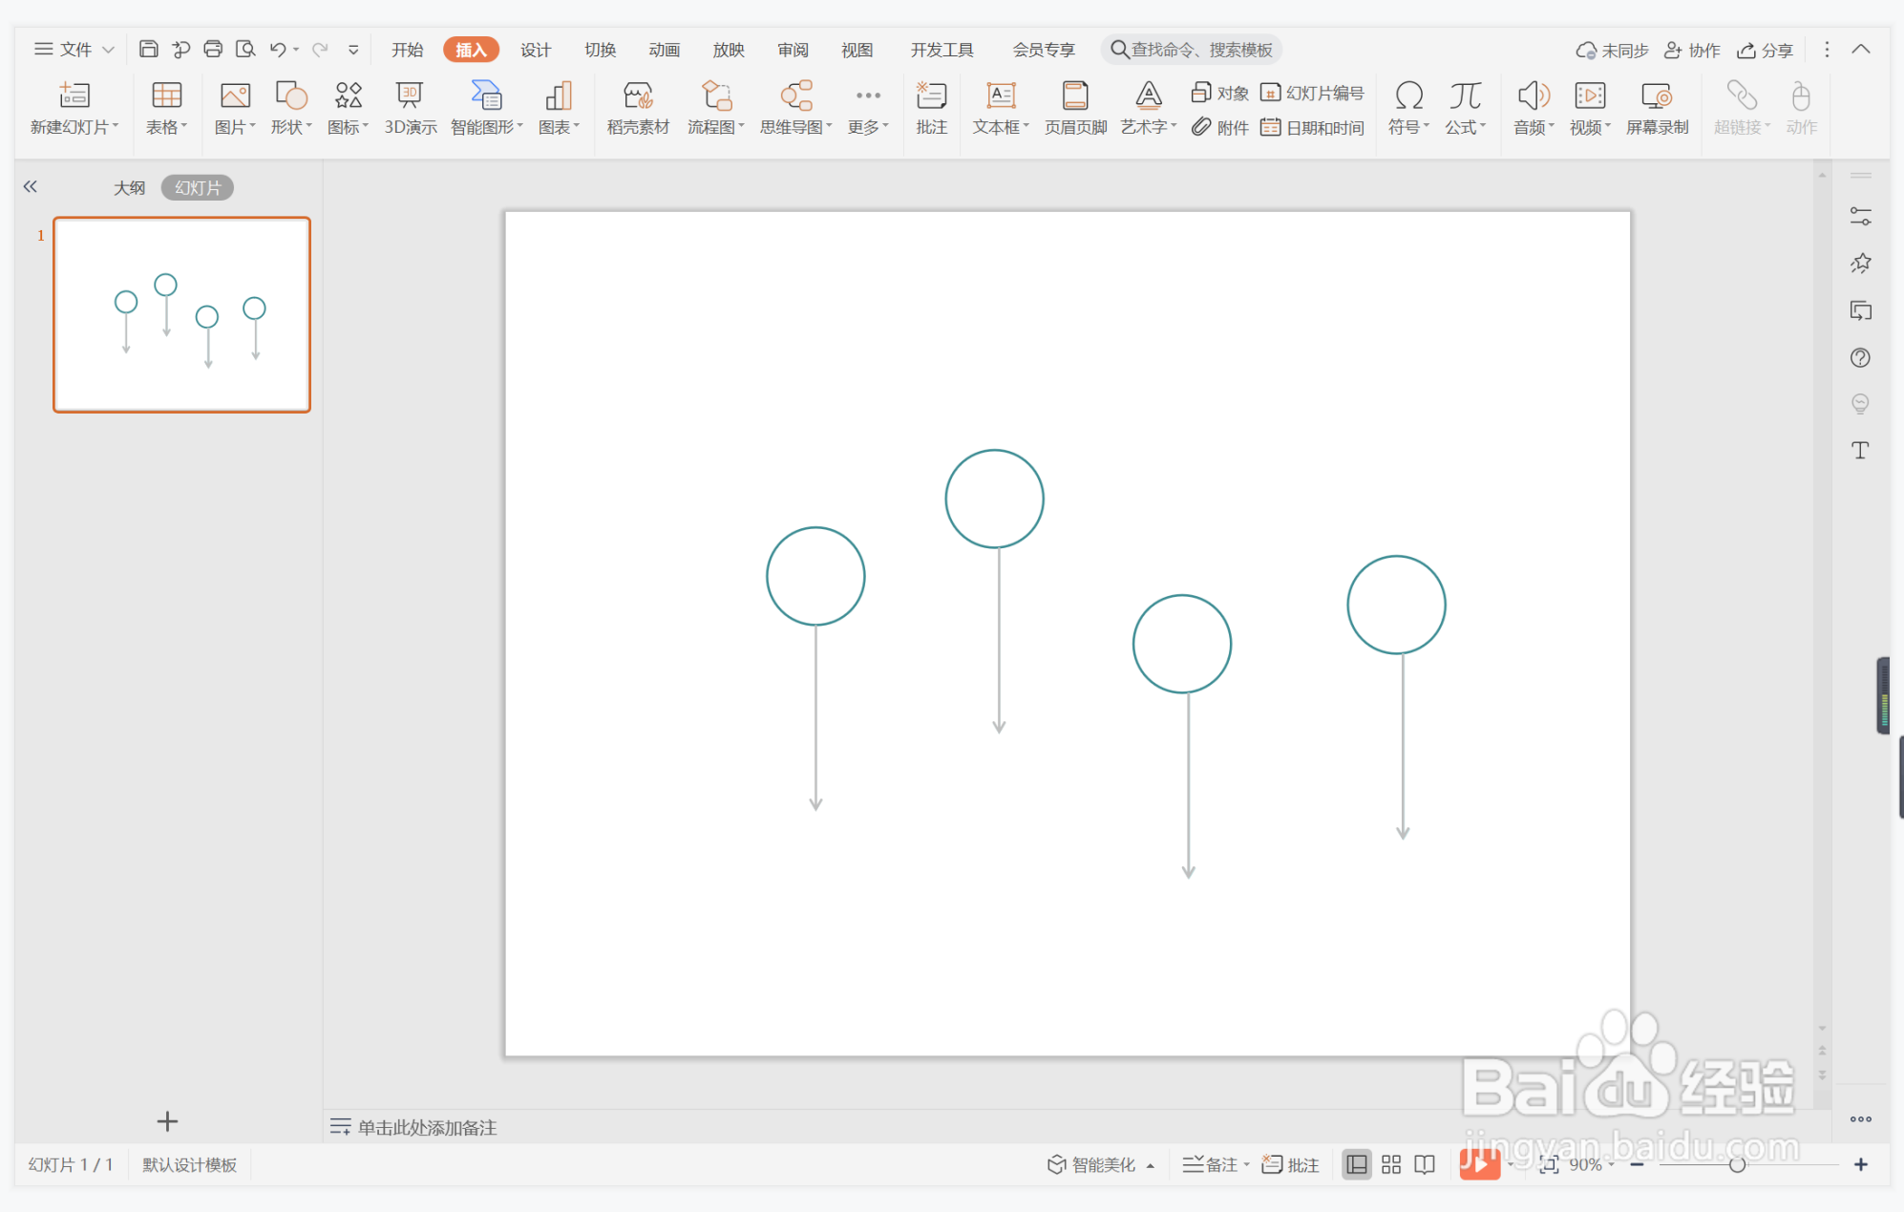
Task: Switch to Reading view book icon
Action: coord(1425,1164)
